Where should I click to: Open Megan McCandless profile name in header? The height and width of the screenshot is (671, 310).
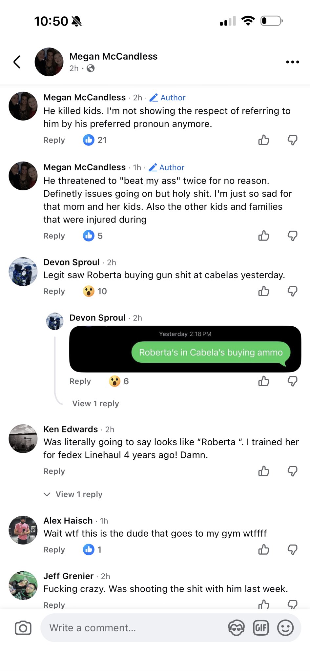coord(113,56)
